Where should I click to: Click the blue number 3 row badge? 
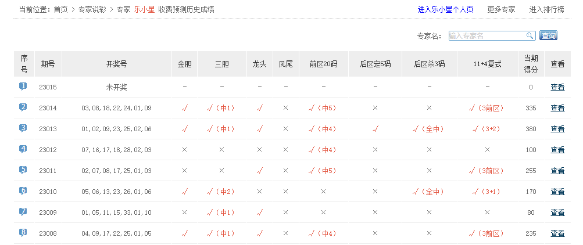click(x=23, y=128)
